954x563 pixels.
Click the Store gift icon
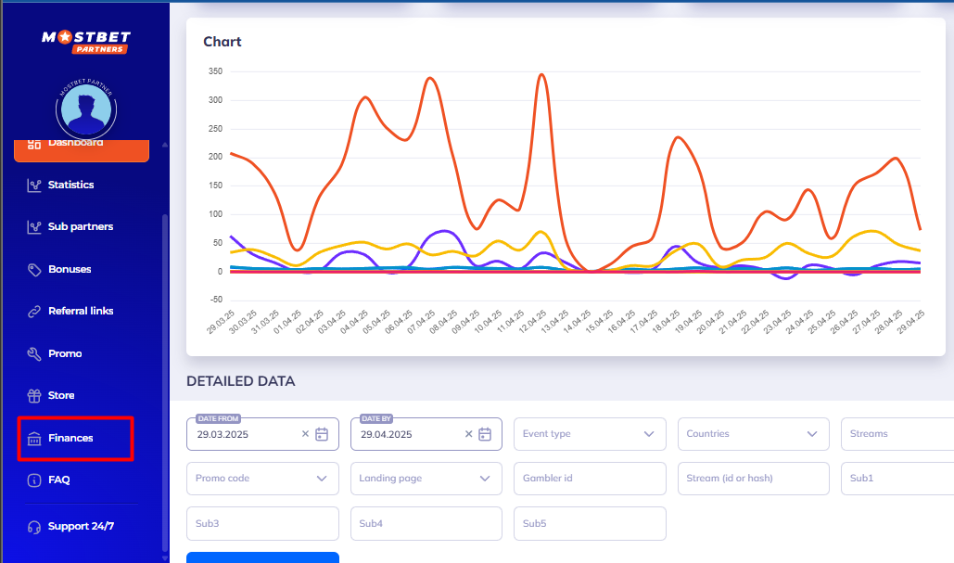[x=34, y=396]
